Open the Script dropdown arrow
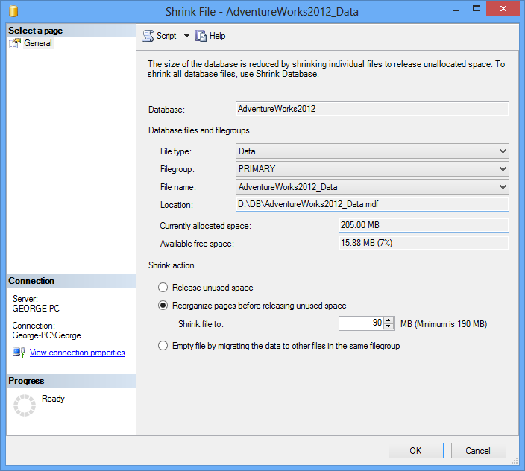The width and height of the screenshot is (525, 471). pyautogui.click(x=186, y=36)
